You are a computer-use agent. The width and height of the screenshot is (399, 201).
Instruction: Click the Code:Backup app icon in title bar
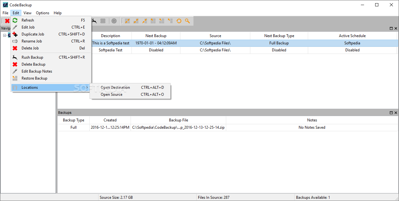point(5,5)
